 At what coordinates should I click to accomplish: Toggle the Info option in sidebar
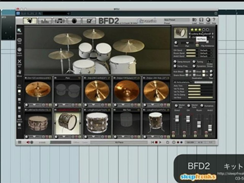(19, 125)
